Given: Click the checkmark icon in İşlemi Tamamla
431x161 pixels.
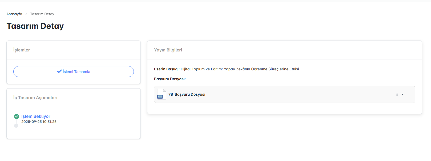Looking at the screenshot, I should [59, 71].
